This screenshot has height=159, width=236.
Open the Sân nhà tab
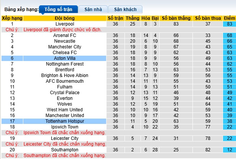(93, 9)
